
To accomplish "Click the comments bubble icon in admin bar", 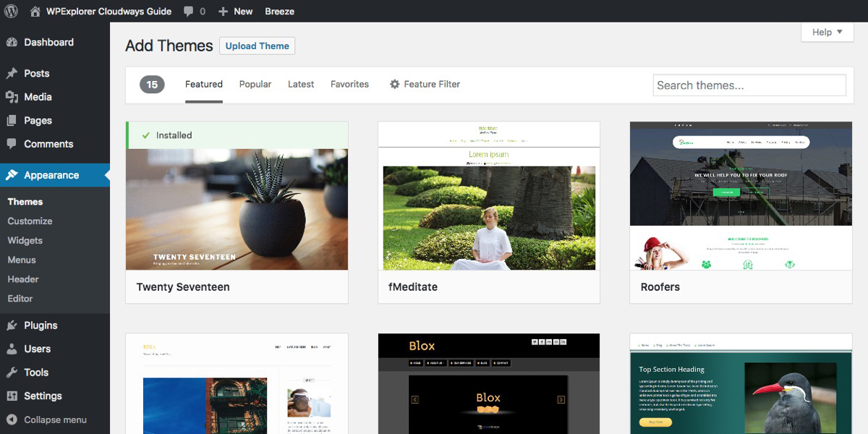I will point(188,12).
